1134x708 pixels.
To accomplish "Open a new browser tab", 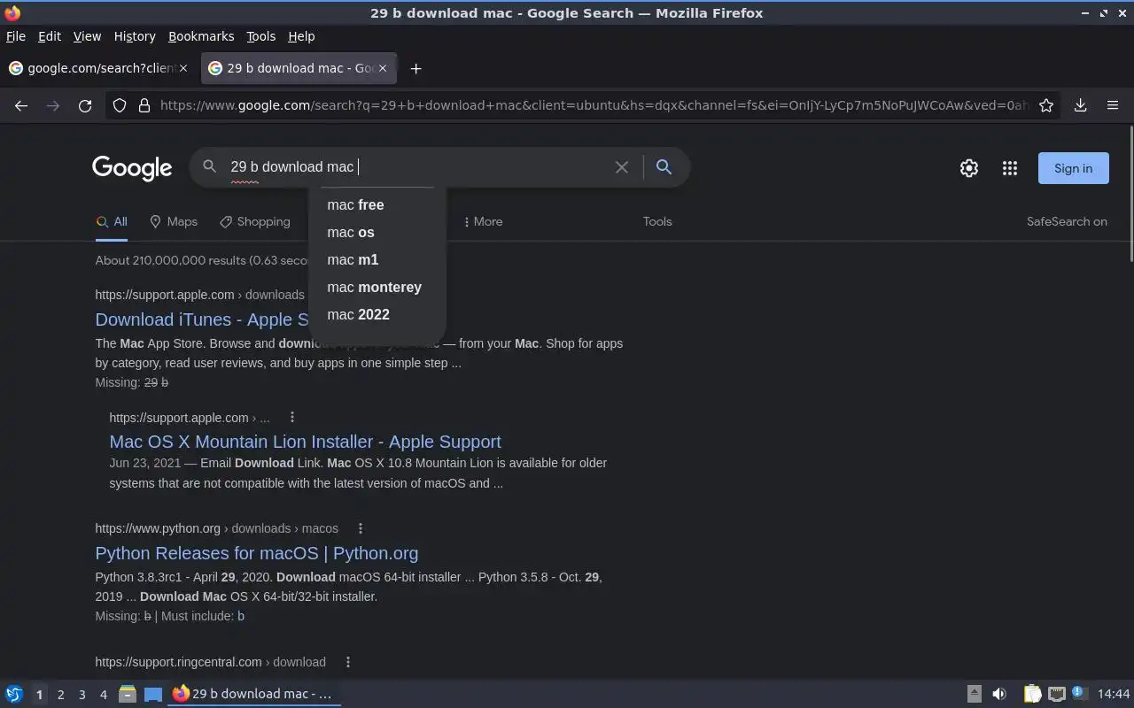I will click(416, 68).
